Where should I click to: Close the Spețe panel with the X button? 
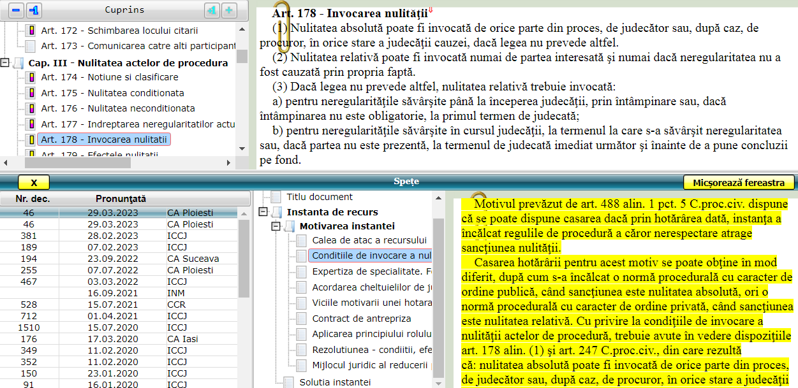pyautogui.click(x=34, y=183)
